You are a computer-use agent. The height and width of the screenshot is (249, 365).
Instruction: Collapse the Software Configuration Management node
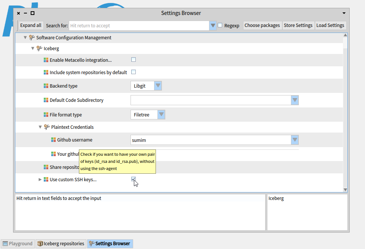[25, 37]
